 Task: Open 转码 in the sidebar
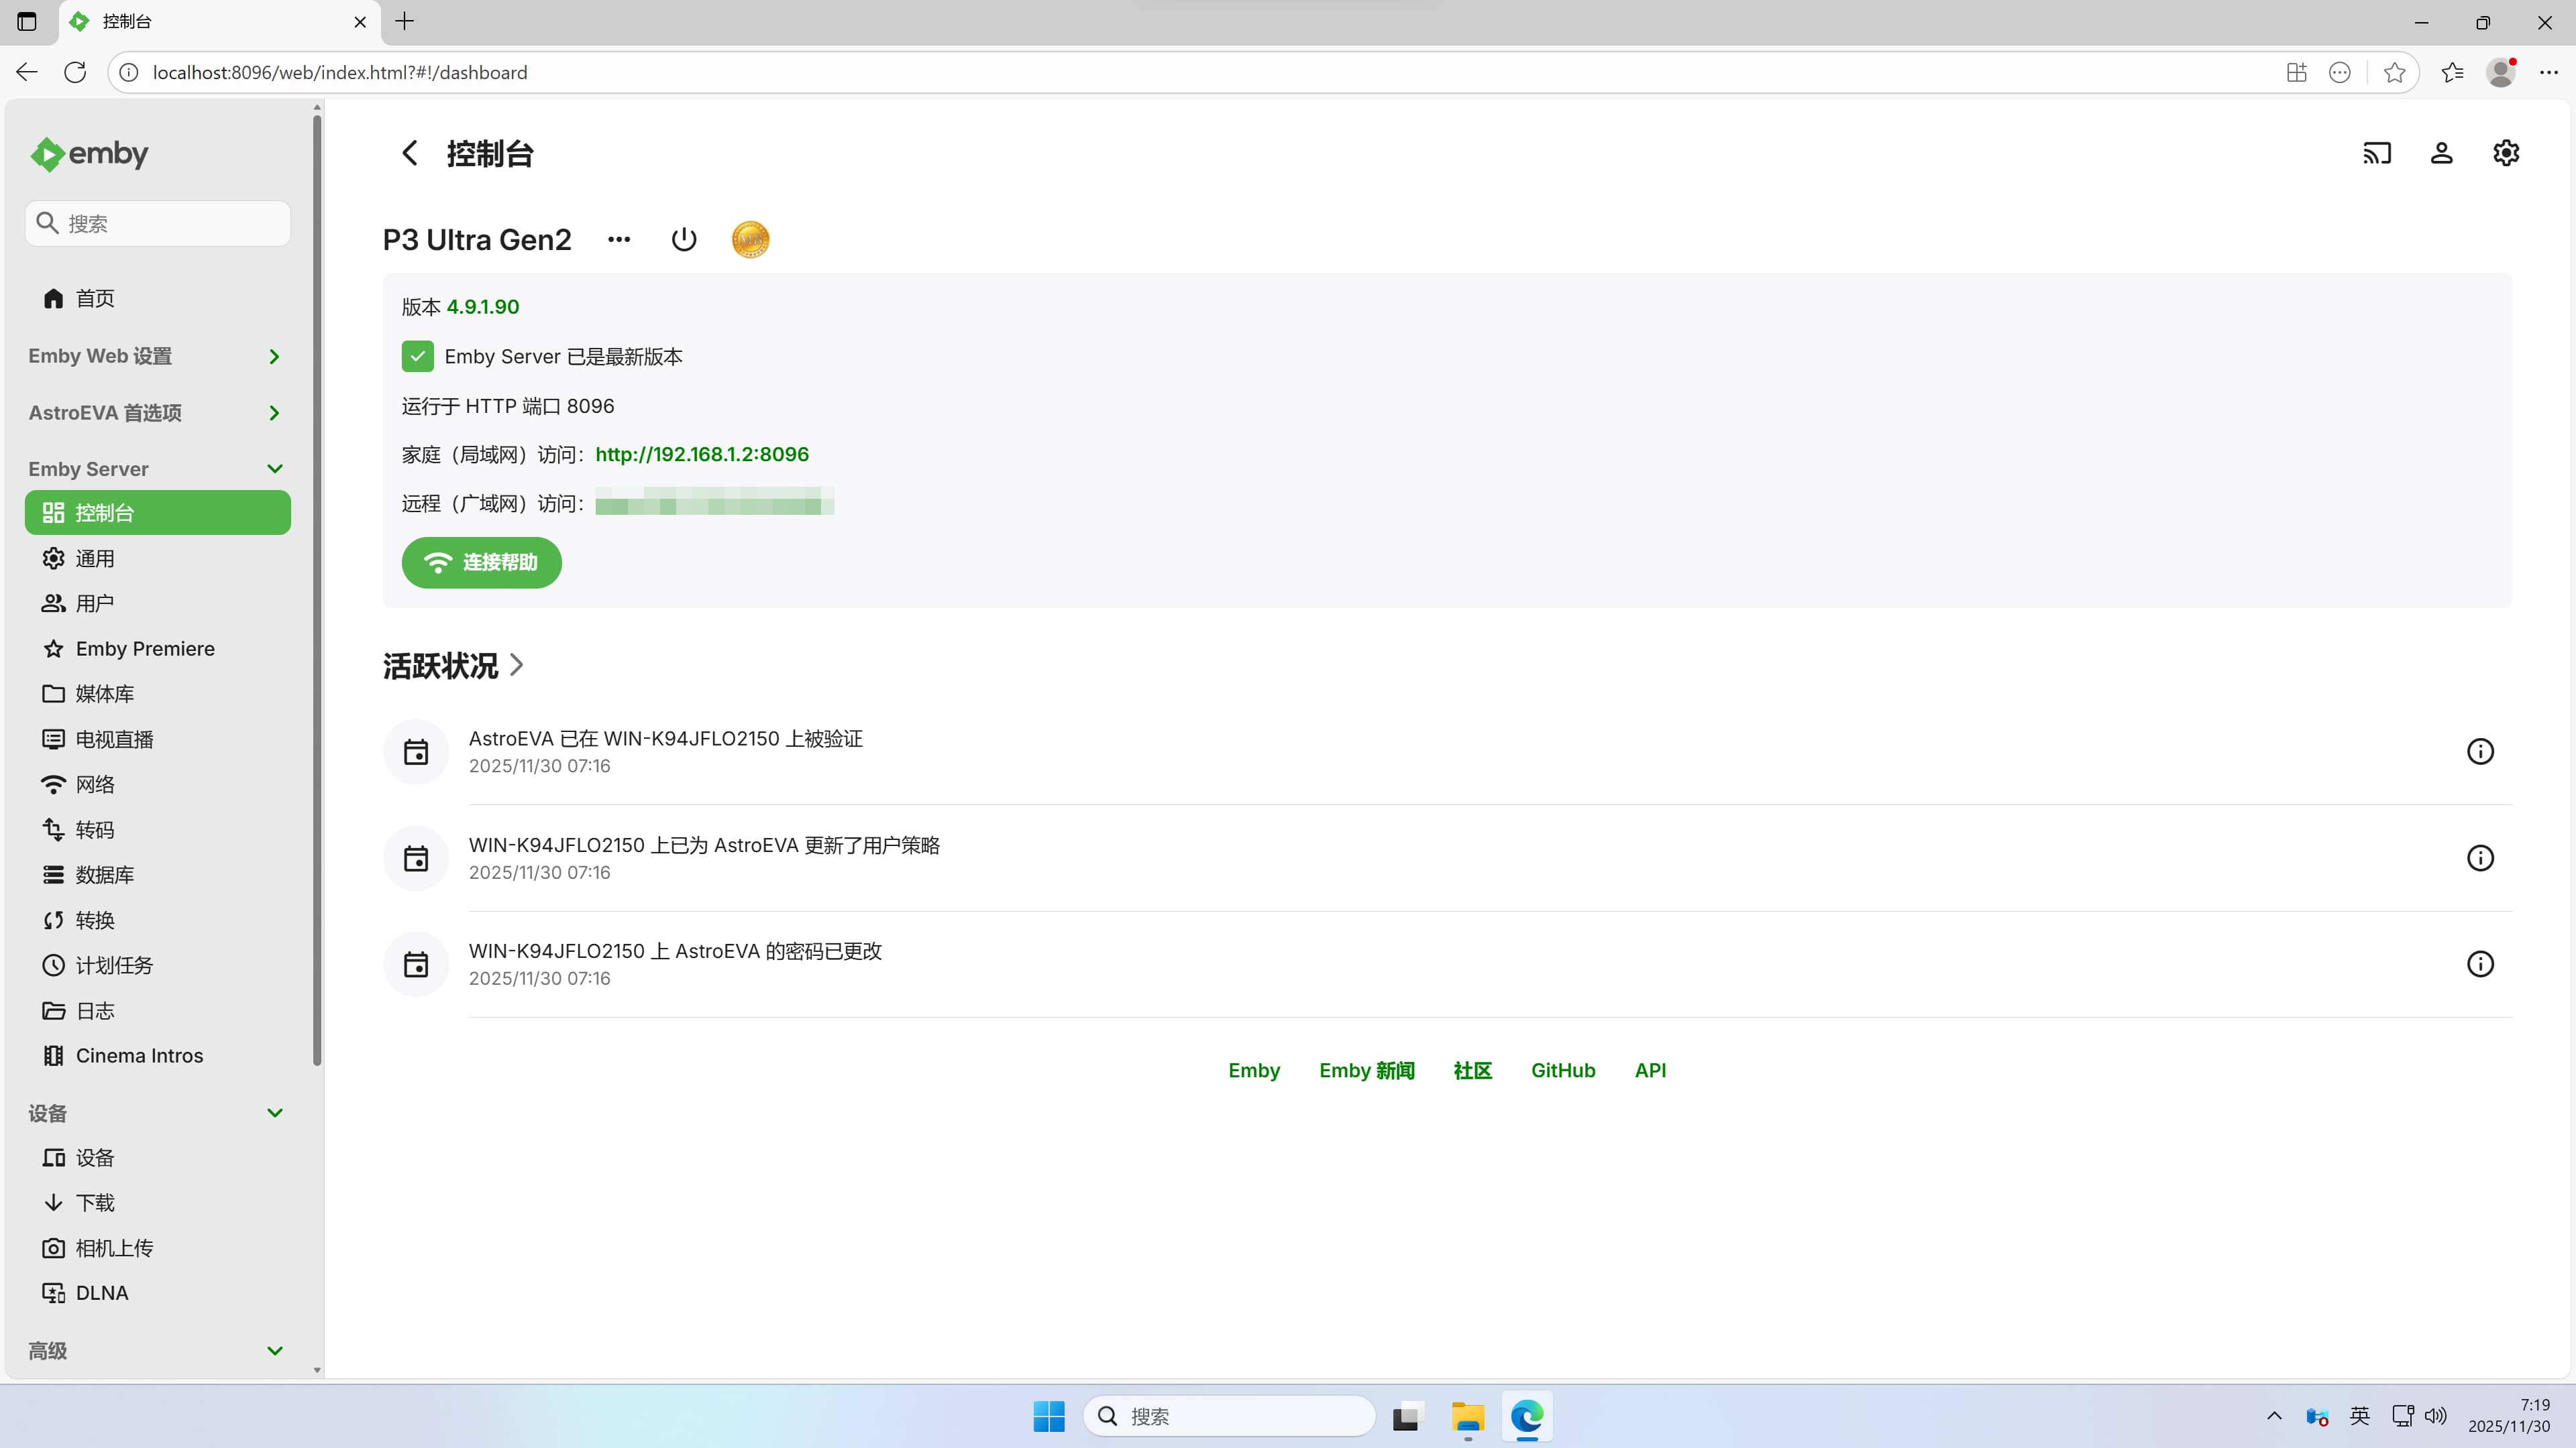coord(95,829)
